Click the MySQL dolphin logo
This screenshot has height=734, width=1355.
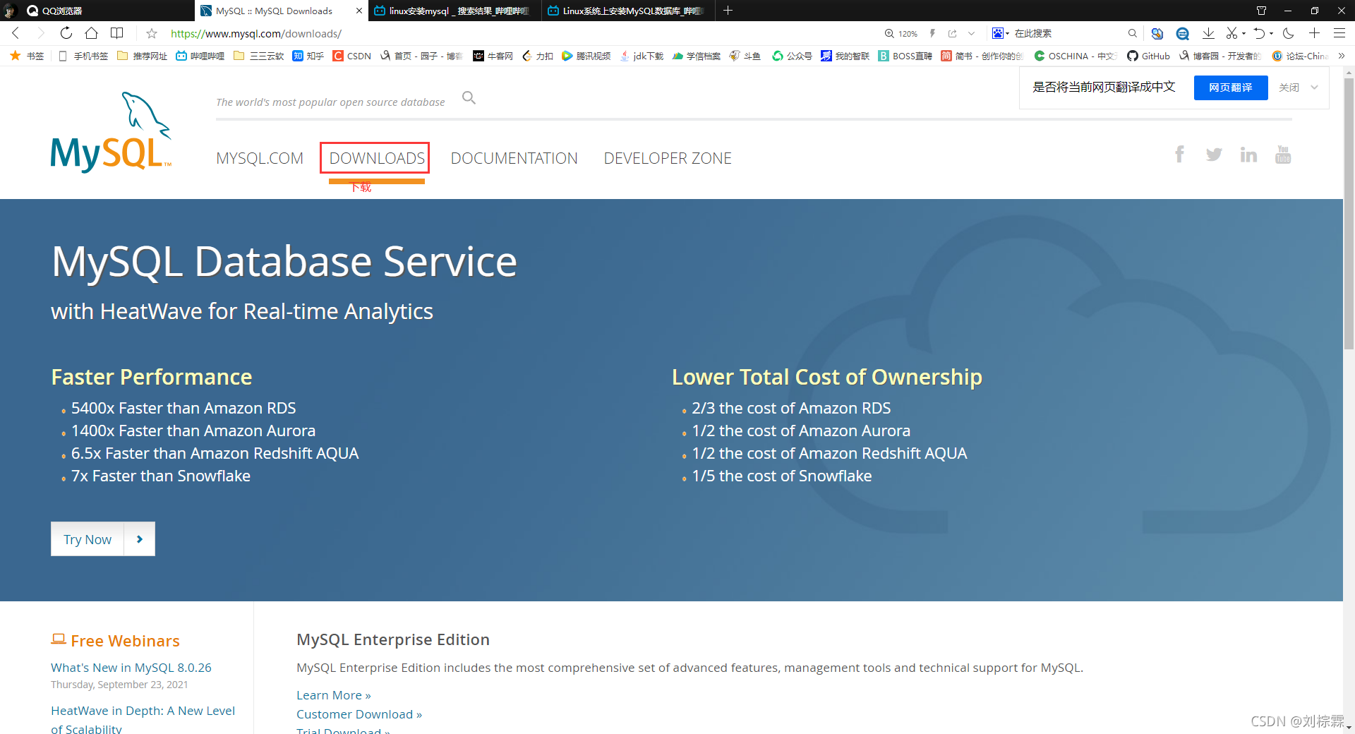112,133
